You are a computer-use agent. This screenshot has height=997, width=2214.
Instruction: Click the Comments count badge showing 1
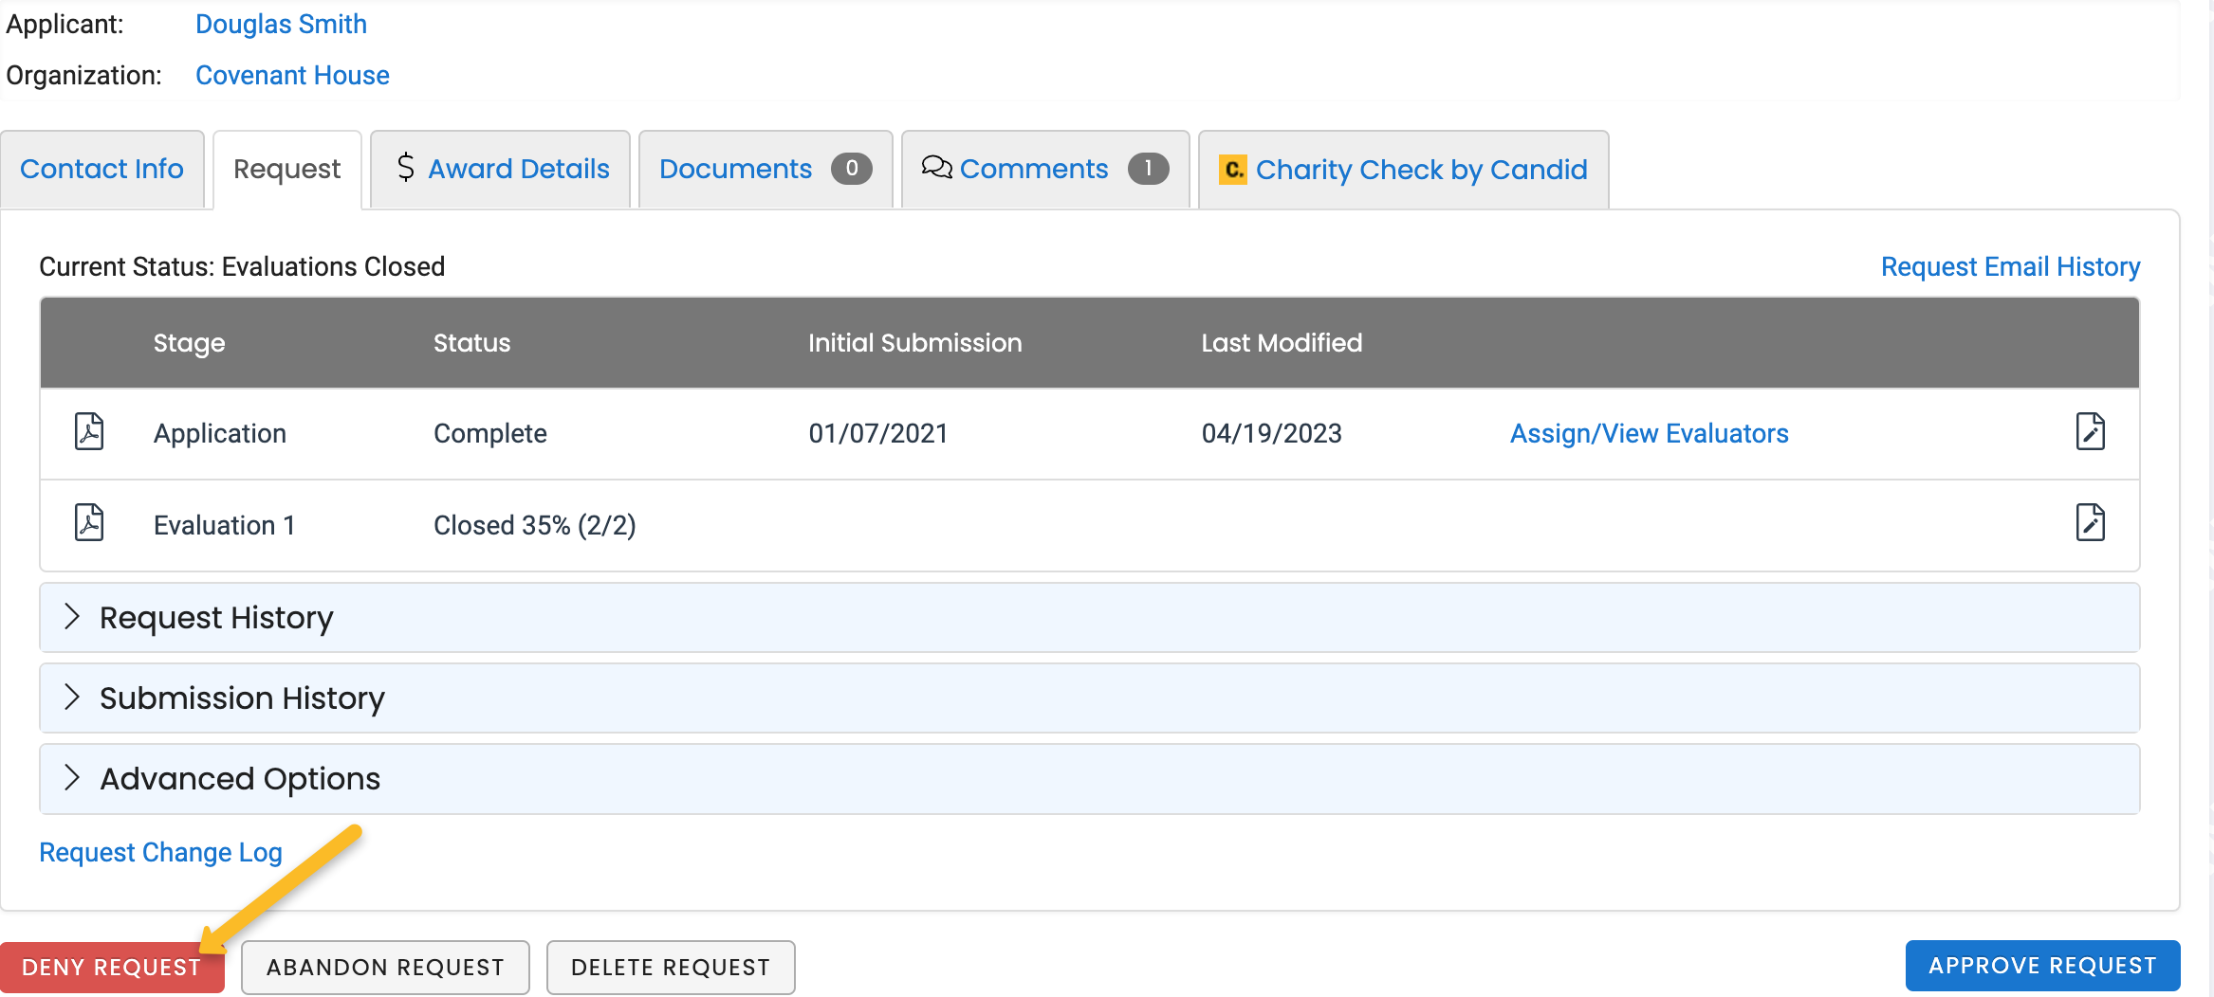(x=1149, y=169)
